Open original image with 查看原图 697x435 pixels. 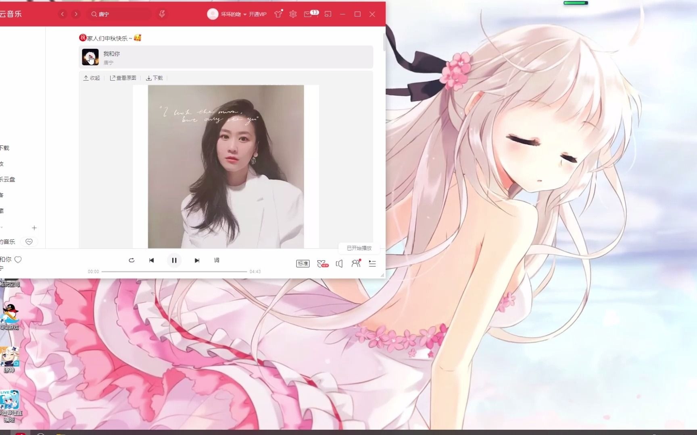(123, 78)
